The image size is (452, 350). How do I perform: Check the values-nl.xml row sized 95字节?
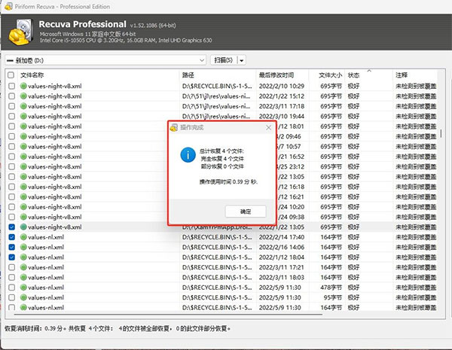[x=11, y=297]
